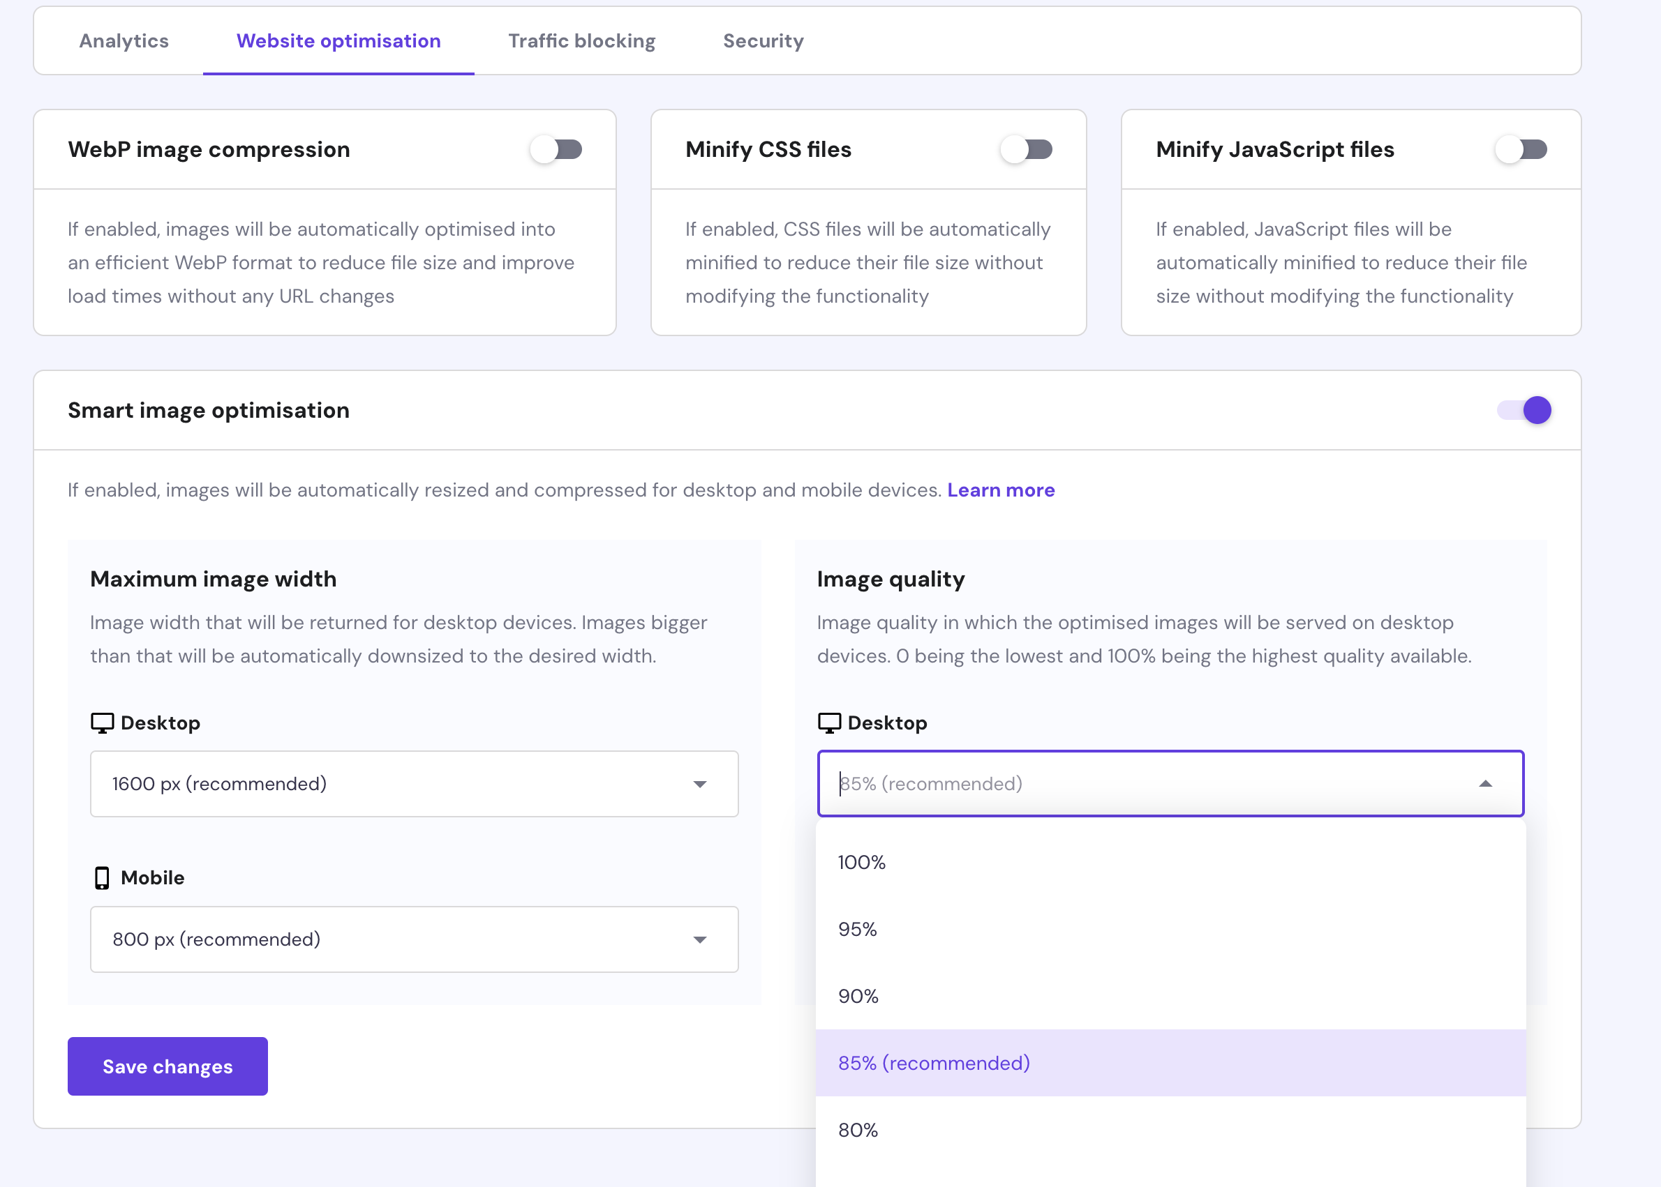Collapse the image quality dropdown with the up arrow
This screenshot has height=1187, width=1661.
(1485, 783)
